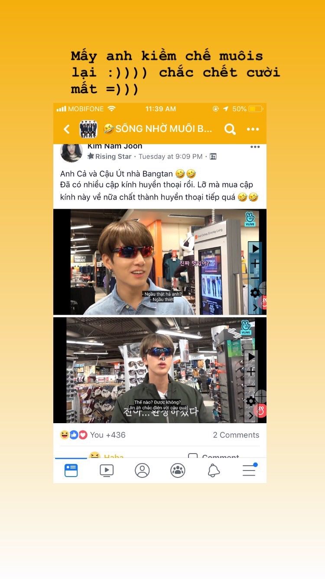Open the Groups tab in bottom bar
The height and width of the screenshot is (579, 325).
click(178, 470)
